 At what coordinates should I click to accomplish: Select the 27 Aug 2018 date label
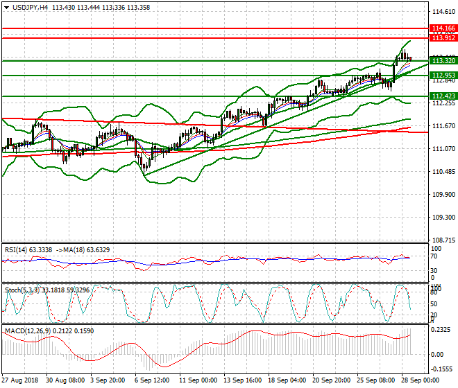[x=20, y=380]
